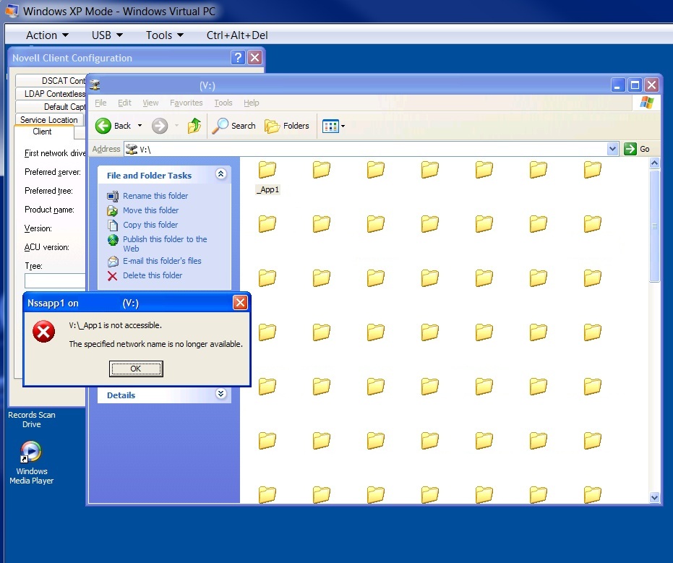Open the Views icon in toolbar

pyautogui.click(x=330, y=126)
